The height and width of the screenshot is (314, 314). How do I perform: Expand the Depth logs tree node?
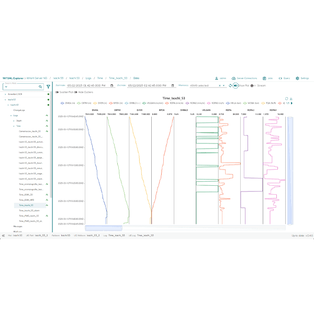(x=14, y=121)
